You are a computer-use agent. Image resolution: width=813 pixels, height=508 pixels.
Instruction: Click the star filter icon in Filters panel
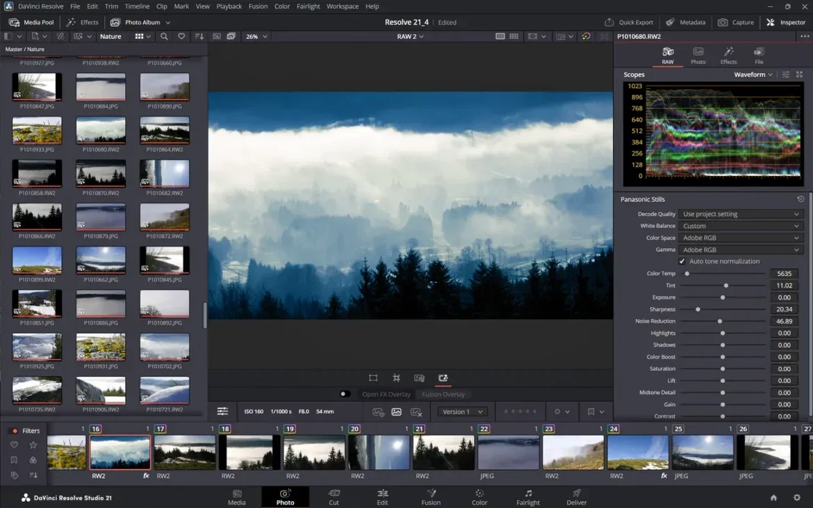pyautogui.click(x=33, y=445)
